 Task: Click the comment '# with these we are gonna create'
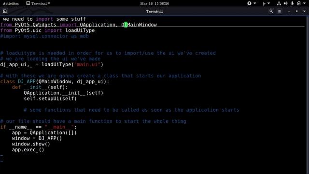point(100,76)
